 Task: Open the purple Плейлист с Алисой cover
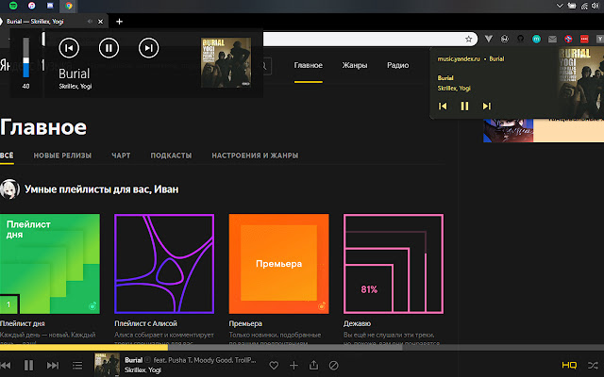(x=164, y=264)
